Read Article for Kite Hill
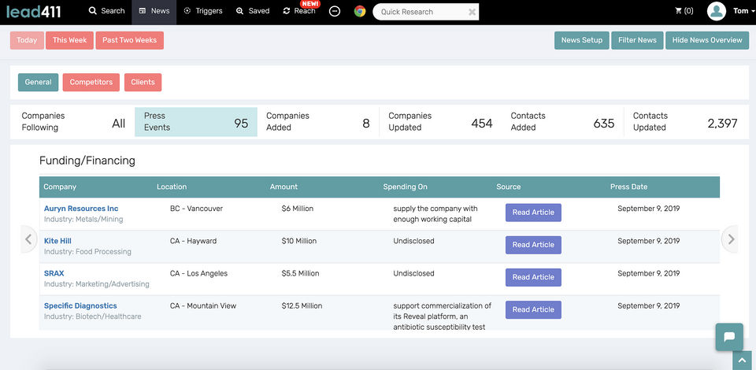Image resolution: width=756 pixels, height=370 pixels. 533,245
